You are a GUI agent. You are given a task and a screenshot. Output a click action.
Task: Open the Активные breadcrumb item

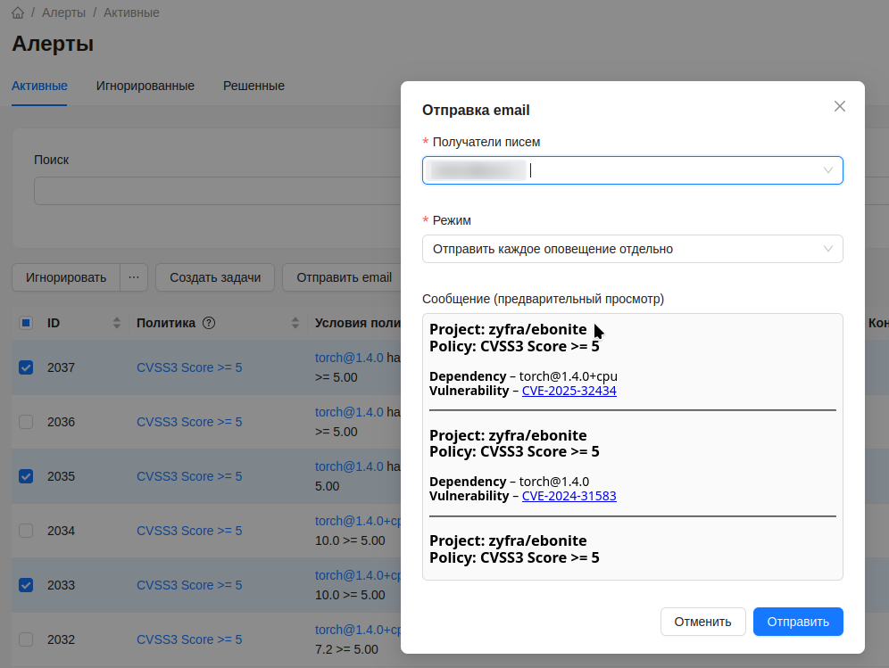[x=131, y=12]
